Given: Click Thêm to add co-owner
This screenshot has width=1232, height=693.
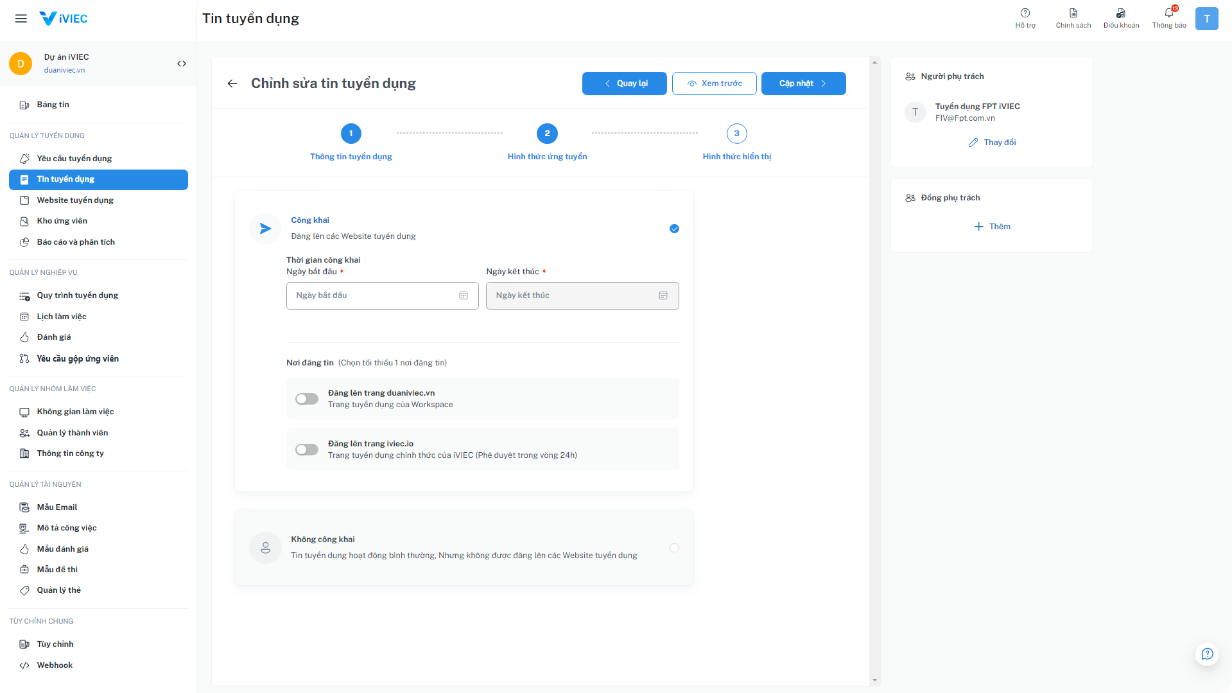Looking at the screenshot, I should (x=992, y=227).
